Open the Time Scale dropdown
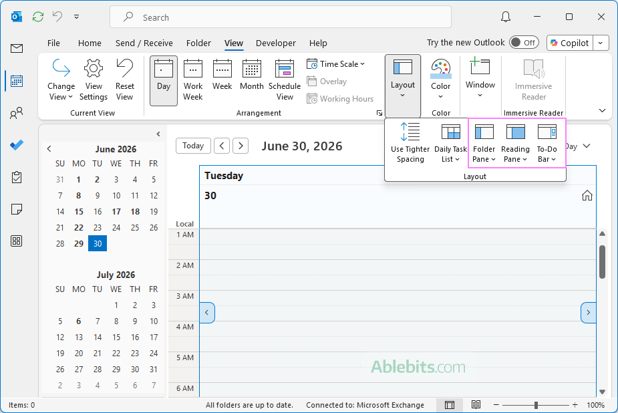Screen dimensions: 618x413 coord(336,64)
